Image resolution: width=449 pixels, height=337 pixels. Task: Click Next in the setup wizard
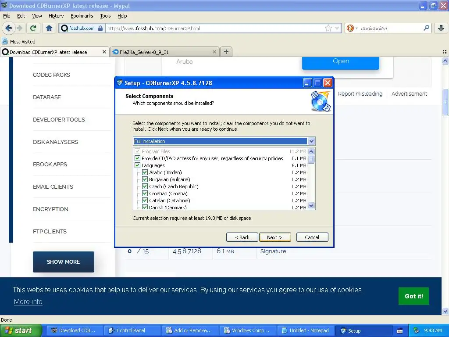pyautogui.click(x=275, y=237)
